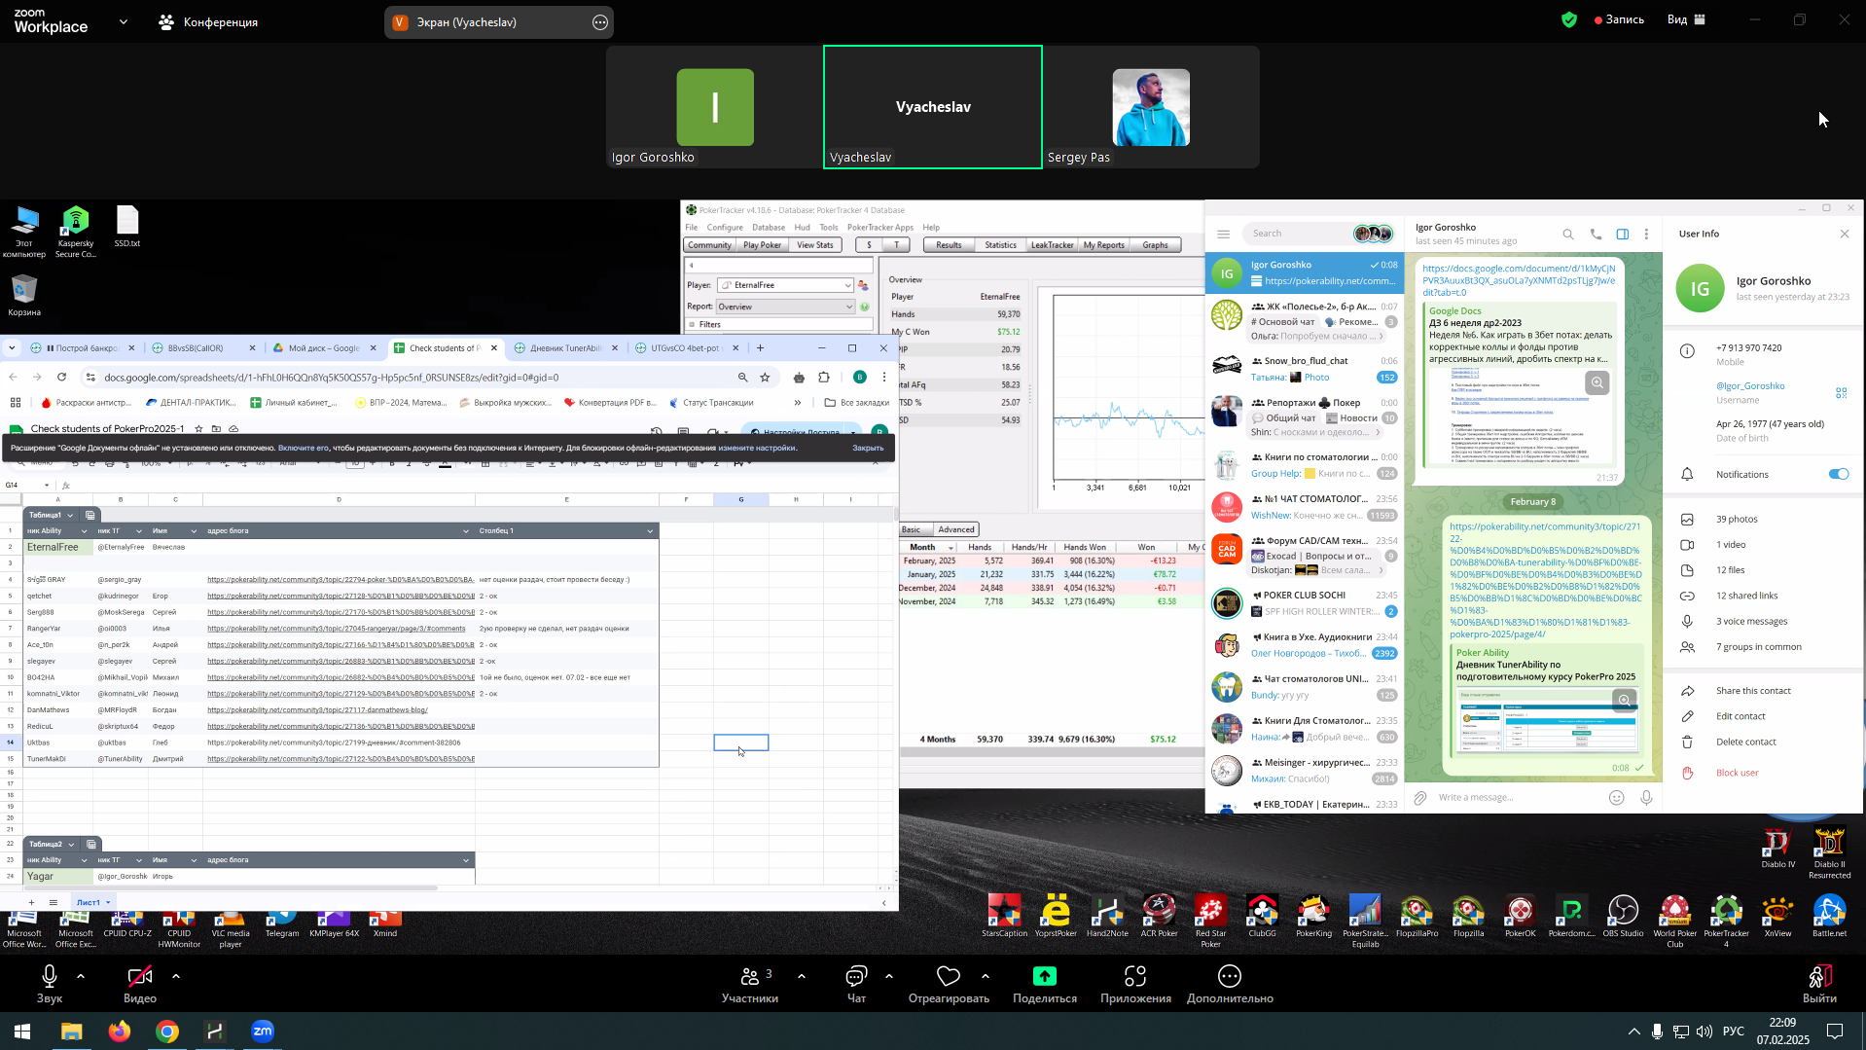Expand Filters section in PokerTracker

[x=692, y=324]
